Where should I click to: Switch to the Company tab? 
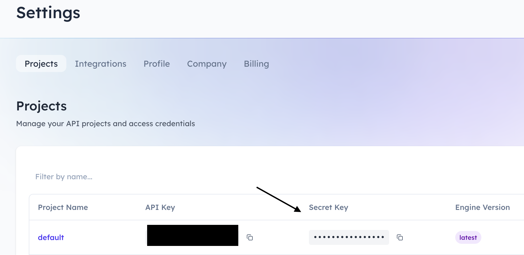207,63
